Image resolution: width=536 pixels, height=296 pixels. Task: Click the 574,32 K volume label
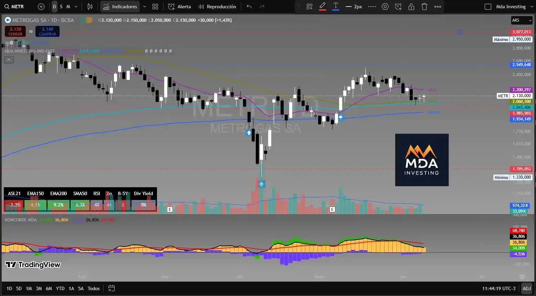pyautogui.click(x=521, y=205)
